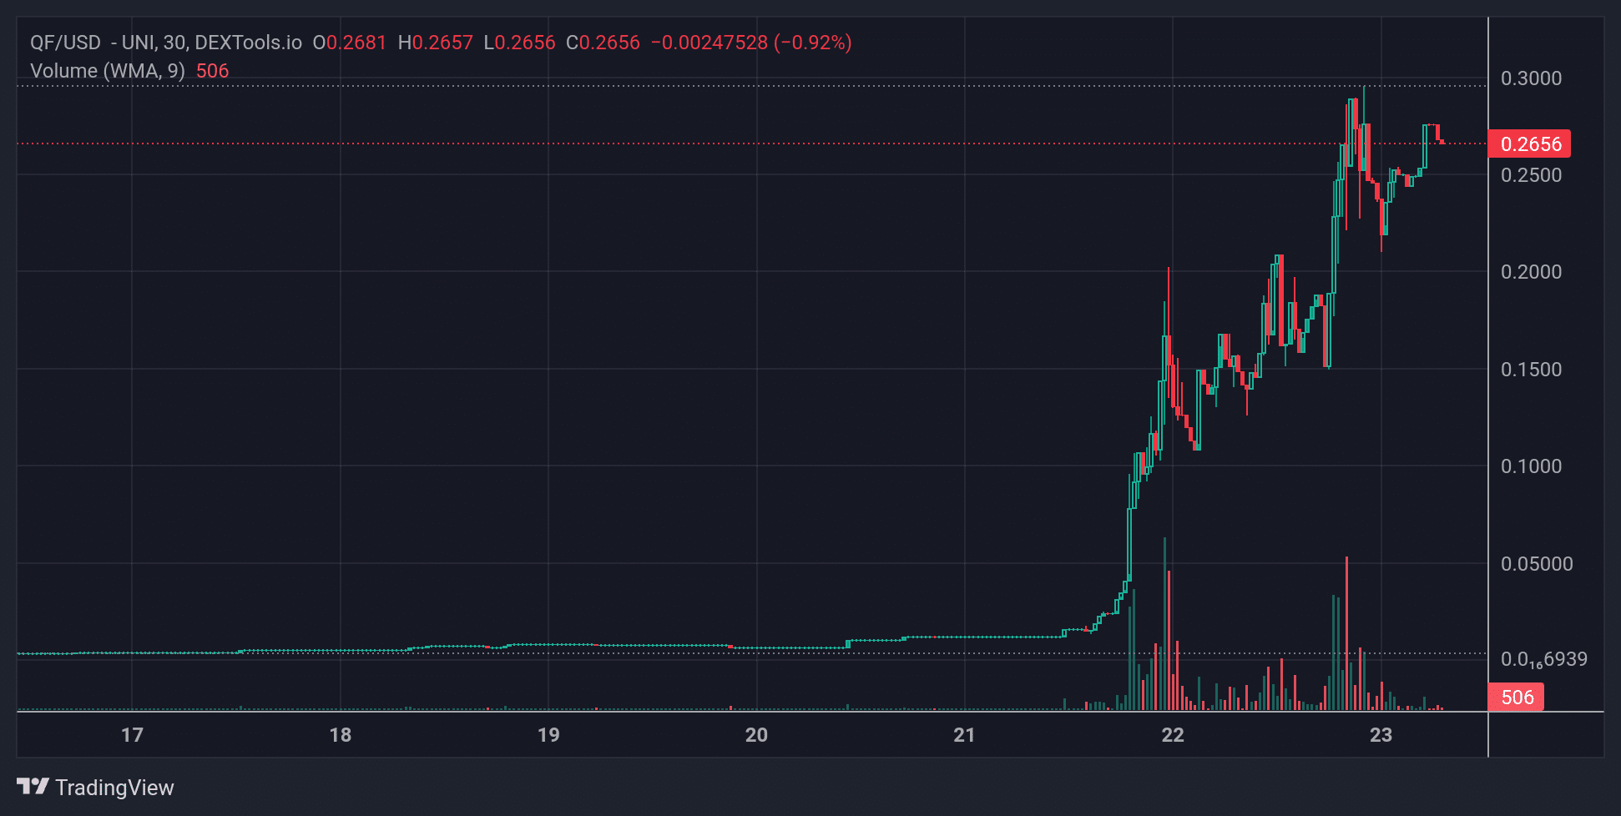
Task: Click the open price value O0.2681
Action: click(x=349, y=43)
